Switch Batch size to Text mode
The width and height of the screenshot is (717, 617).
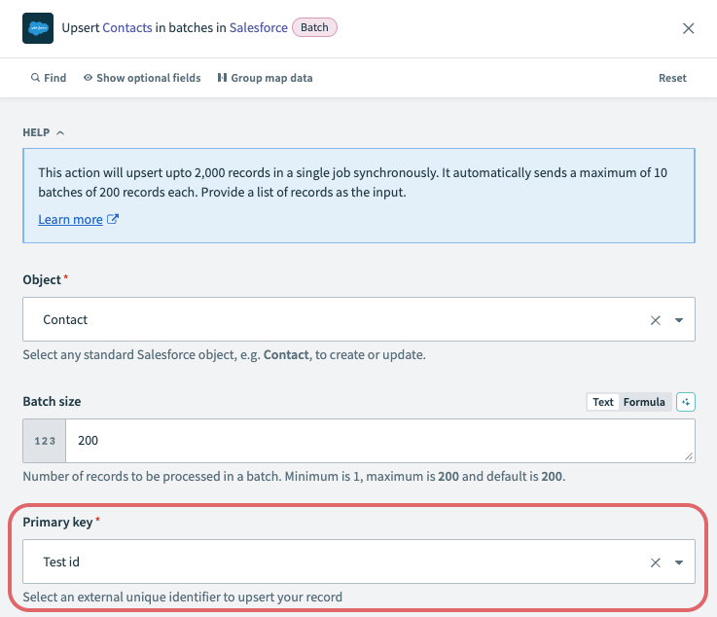pos(603,402)
